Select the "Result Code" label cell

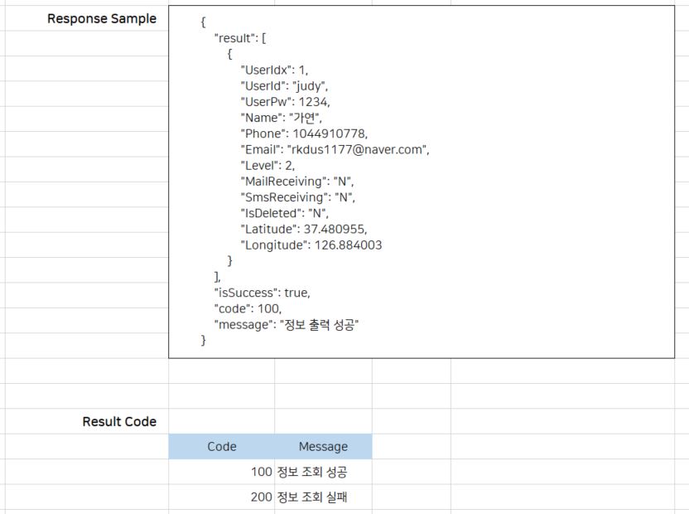117,421
